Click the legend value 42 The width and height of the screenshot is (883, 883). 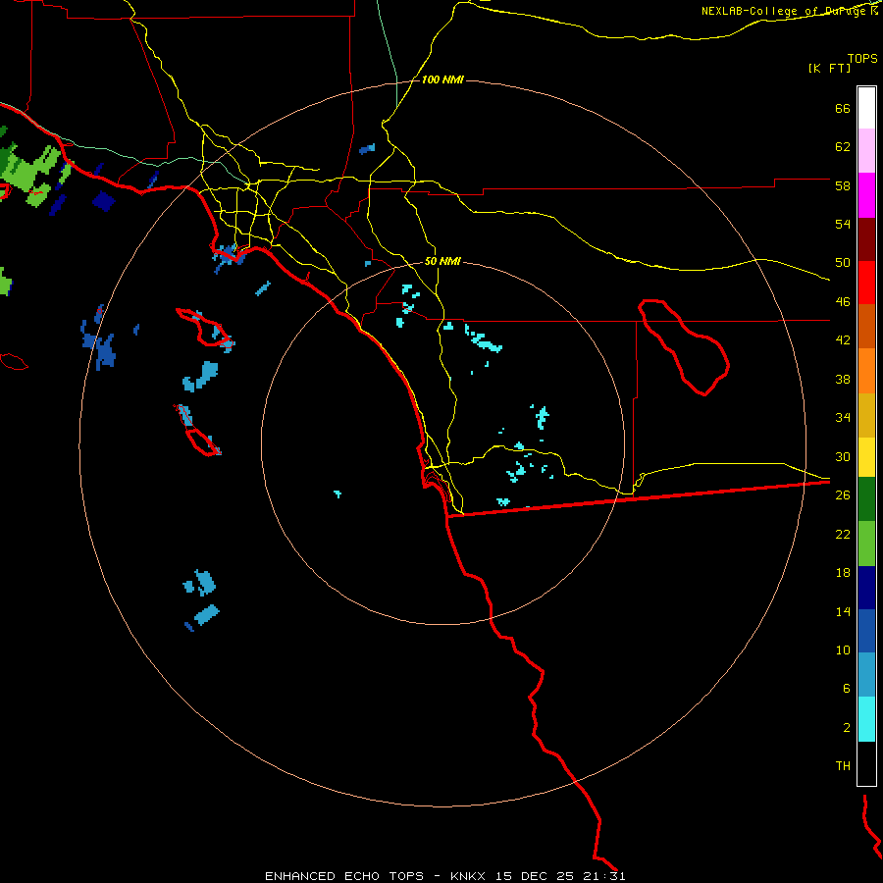point(843,340)
